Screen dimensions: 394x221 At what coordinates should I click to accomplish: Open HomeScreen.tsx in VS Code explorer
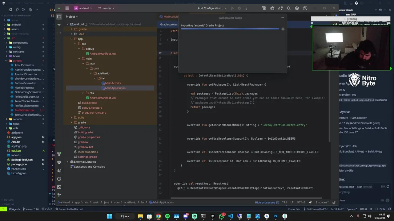[24, 88]
